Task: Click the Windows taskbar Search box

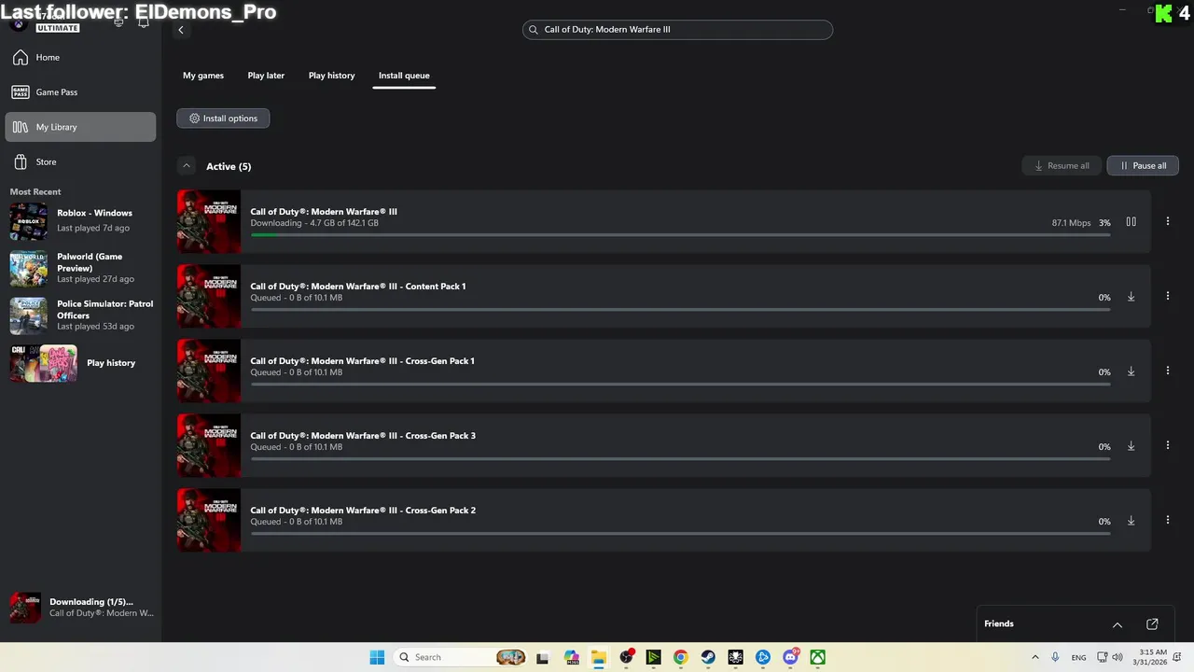Action: [x=461, y=657]
